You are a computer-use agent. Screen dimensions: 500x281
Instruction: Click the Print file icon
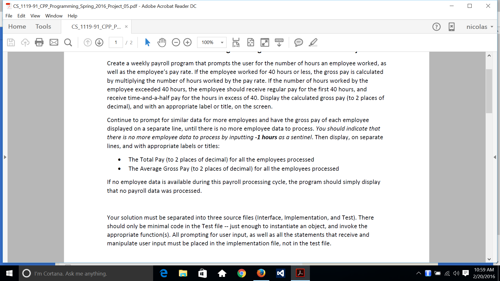(x=39, y=42)
